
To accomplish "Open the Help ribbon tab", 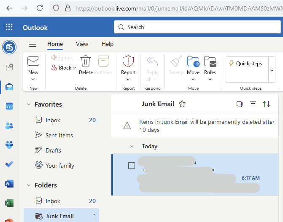I will (x=108, y=44).
